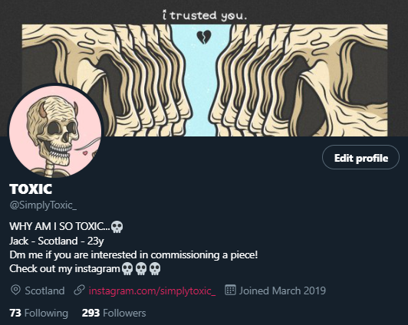The image size is (408, 325).
Task: Click the first skull emoji after instagram
Action: pyautogui.click(x=127, y=269)
